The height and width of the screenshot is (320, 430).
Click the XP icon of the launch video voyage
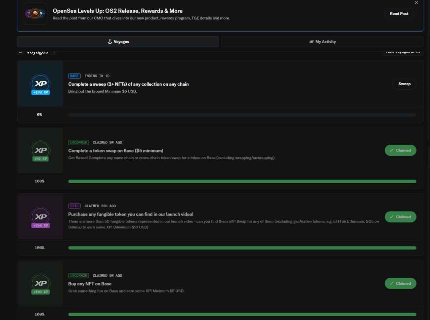click(41, 217)
